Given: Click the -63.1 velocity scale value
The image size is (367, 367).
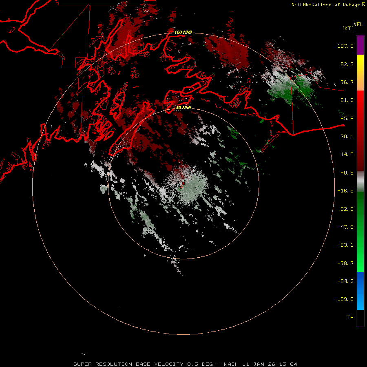Looking at the screenshot, I should pyautogui.click(x=345, y=245).
